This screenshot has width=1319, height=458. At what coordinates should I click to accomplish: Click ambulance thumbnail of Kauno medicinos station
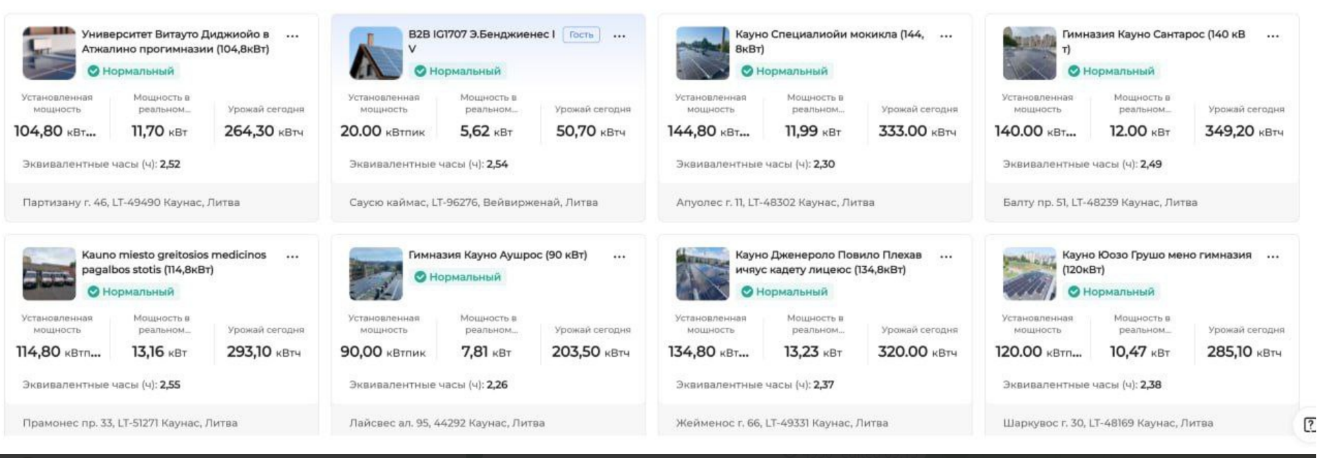click(49, 273)
